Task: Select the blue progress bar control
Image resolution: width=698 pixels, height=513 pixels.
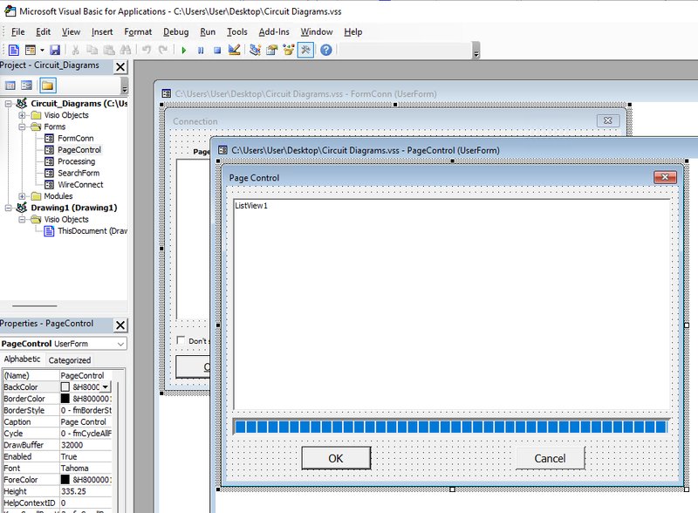Action: (451, 427)
